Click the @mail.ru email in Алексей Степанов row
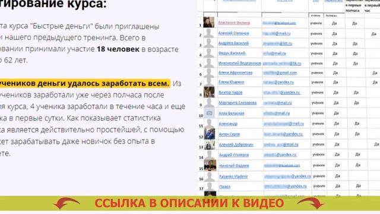380x214 pixels. [277, 33]
